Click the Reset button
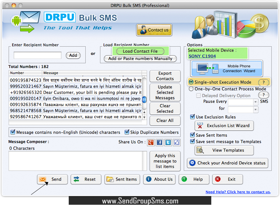 [86, 179]
